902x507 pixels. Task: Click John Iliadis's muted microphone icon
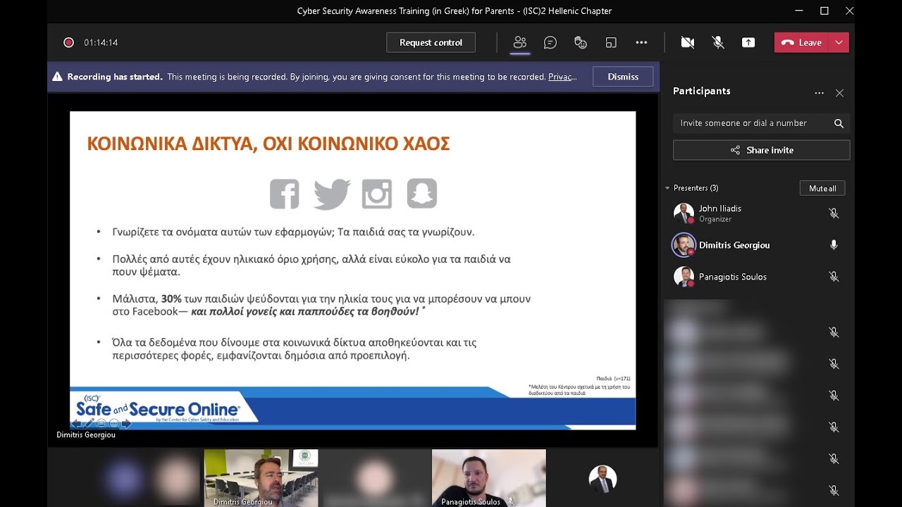[834, 213]
